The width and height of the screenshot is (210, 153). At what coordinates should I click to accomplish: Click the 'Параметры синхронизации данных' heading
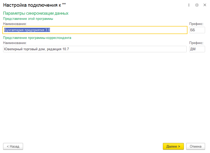point(36,13)
